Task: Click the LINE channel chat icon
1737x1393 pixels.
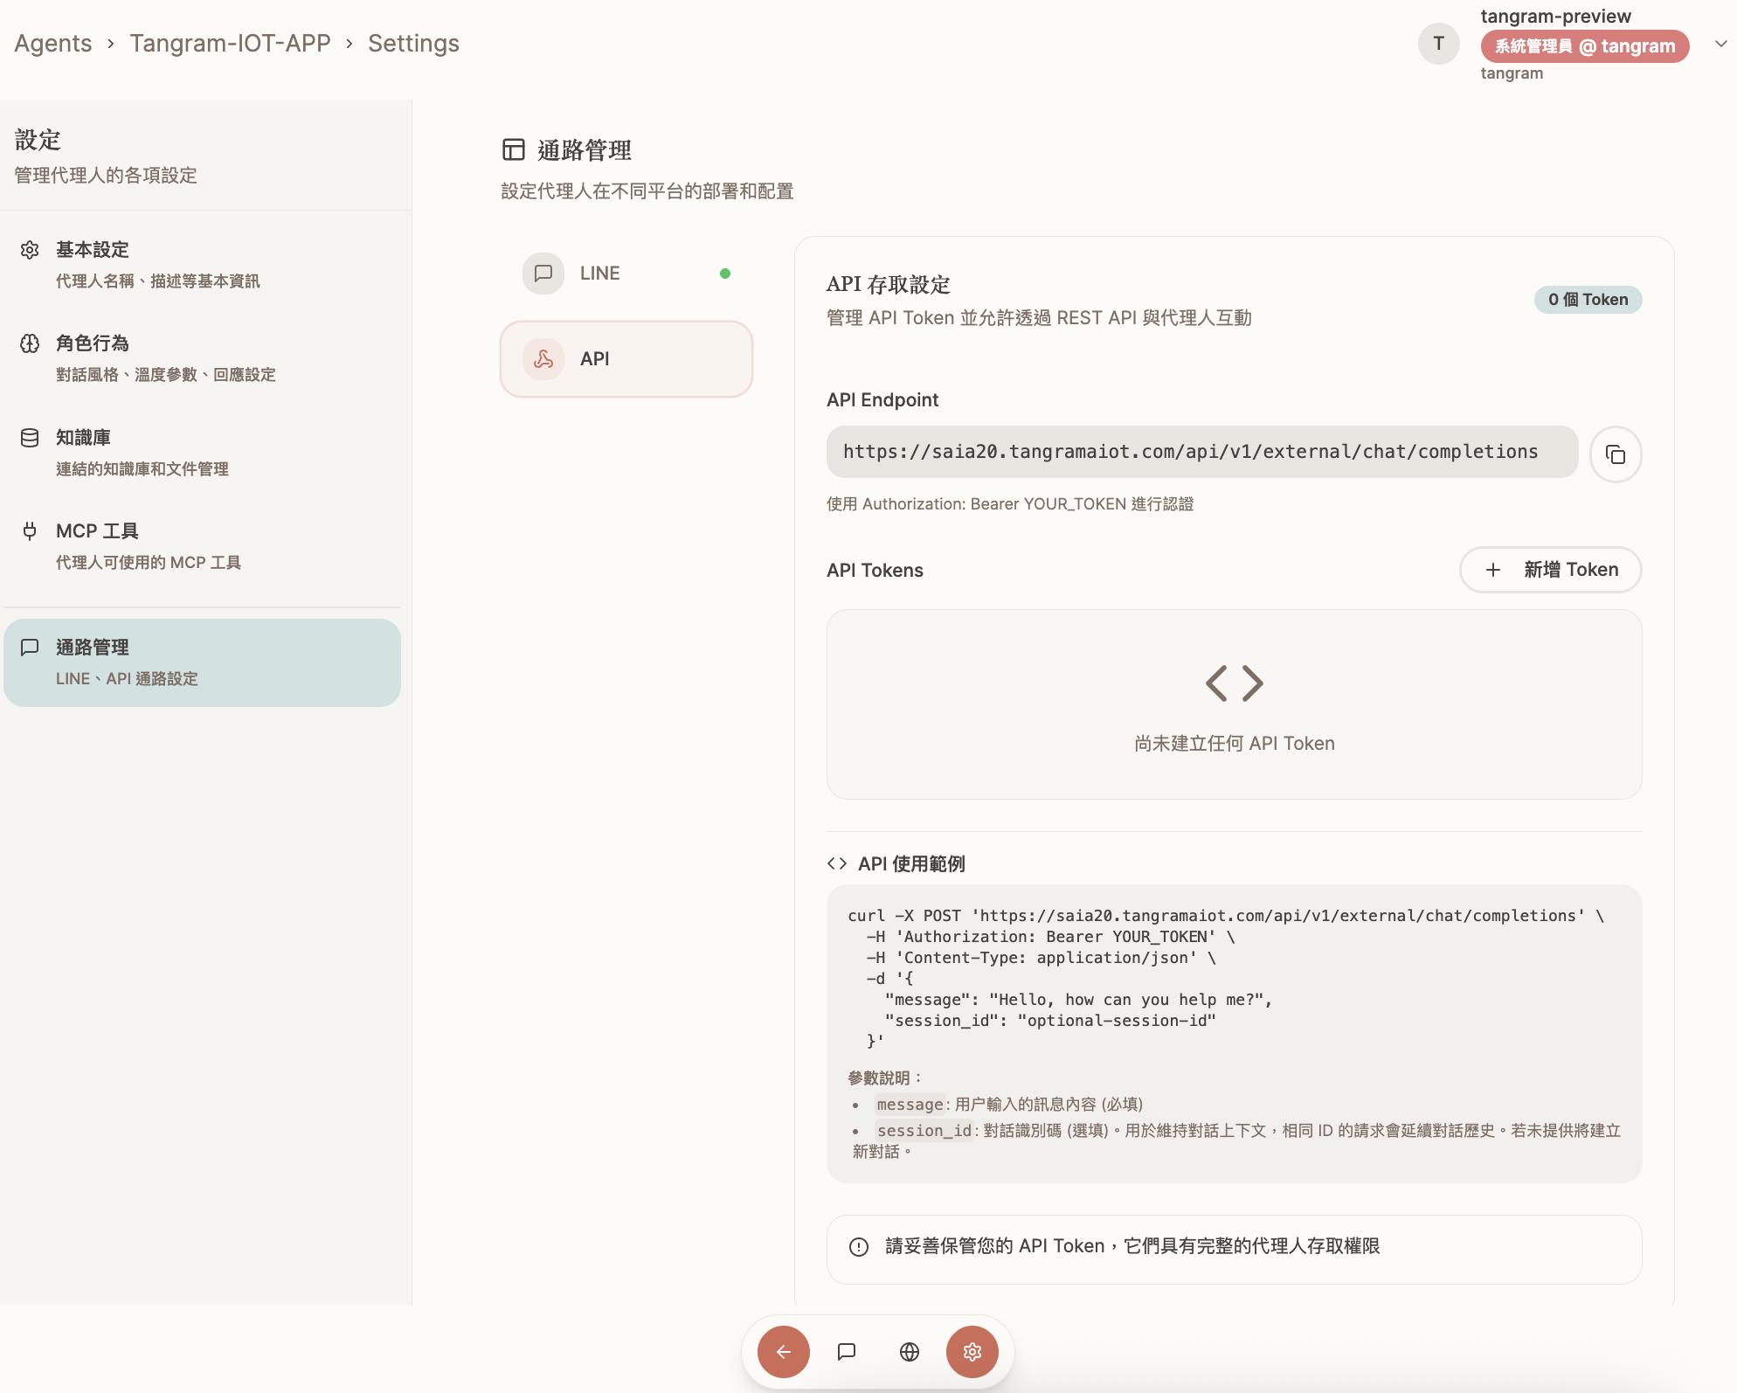Action: (x=543, y=274)
